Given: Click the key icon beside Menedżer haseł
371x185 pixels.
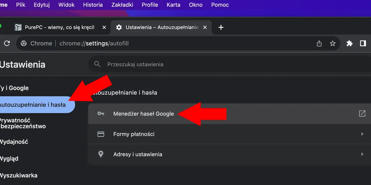Looking at the screenshot, I should [101, 114].
